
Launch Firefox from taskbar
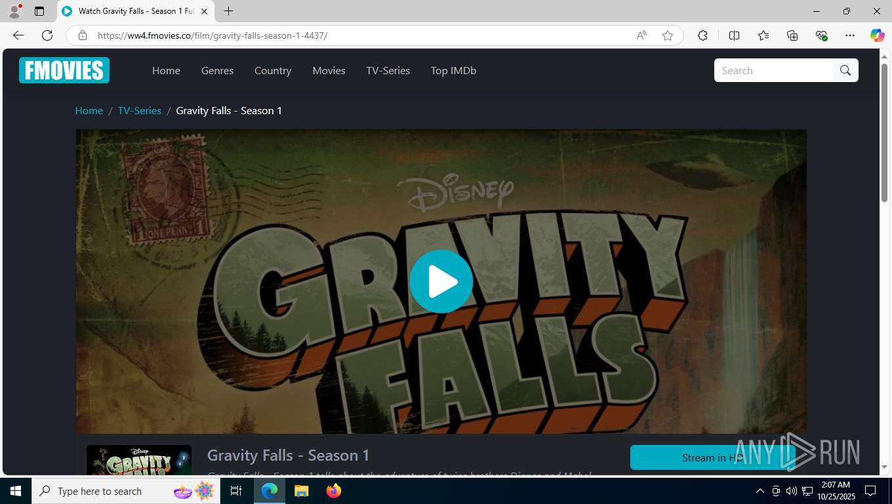(334, 491)
